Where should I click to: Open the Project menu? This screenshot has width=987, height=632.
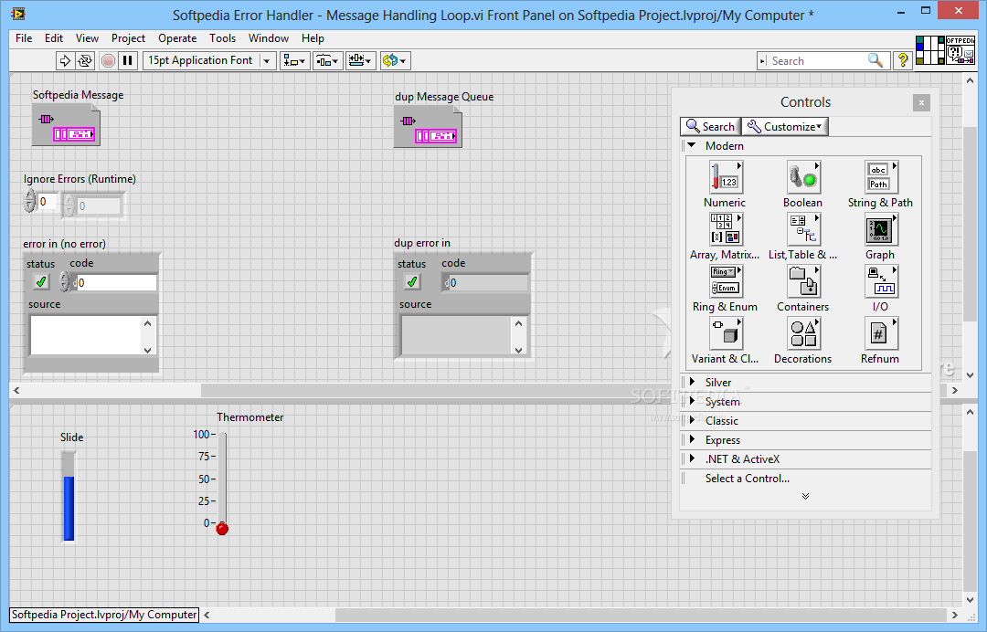click(128, 38)
